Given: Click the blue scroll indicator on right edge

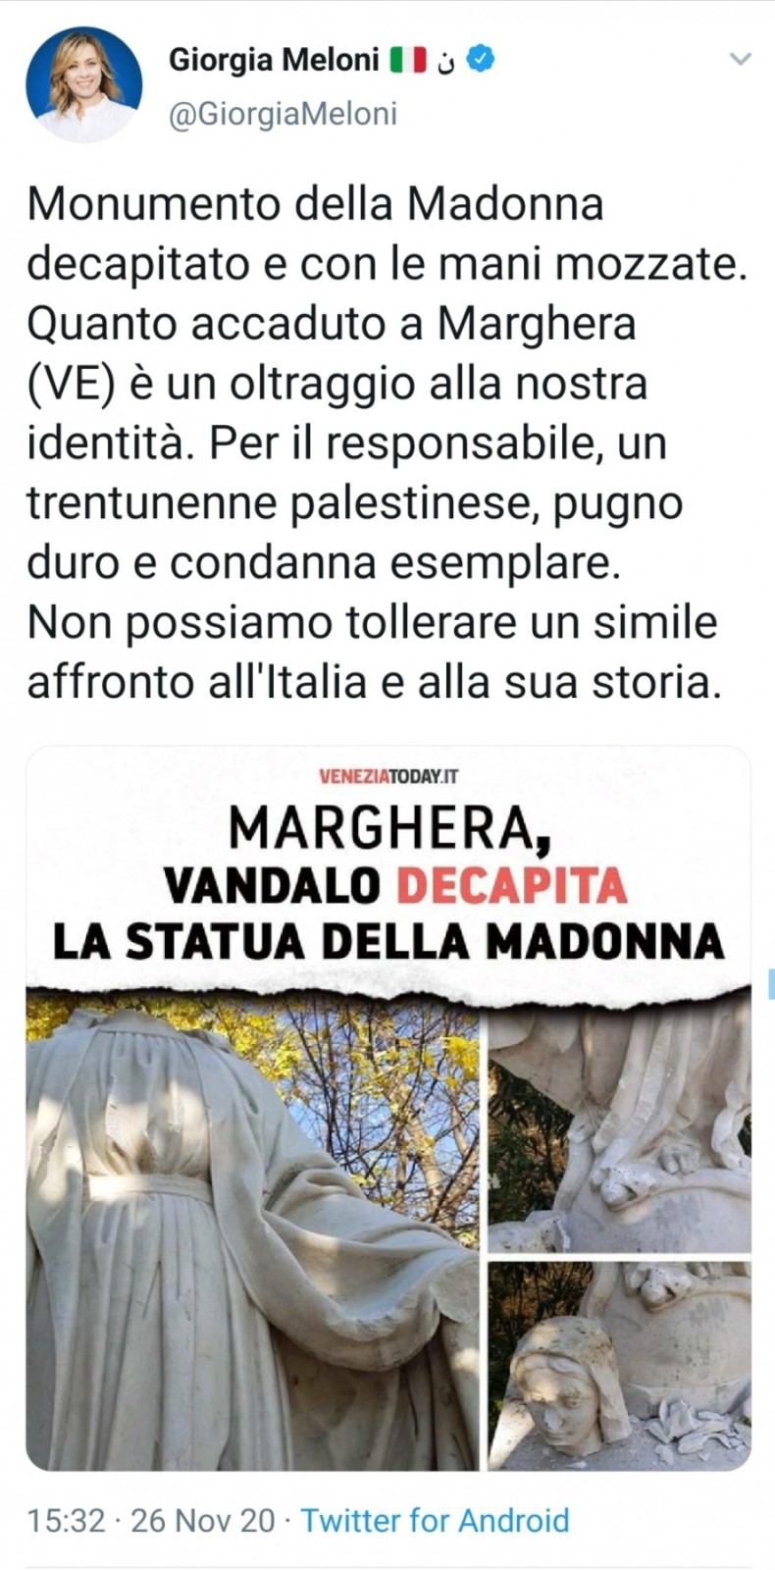Looking at the screenshot, I should [x=771, y=983].
